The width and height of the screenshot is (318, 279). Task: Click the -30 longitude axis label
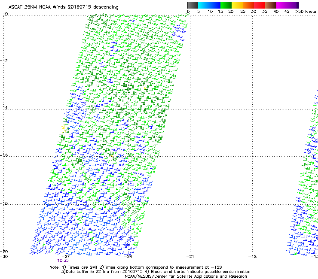(x=4, y=257)
